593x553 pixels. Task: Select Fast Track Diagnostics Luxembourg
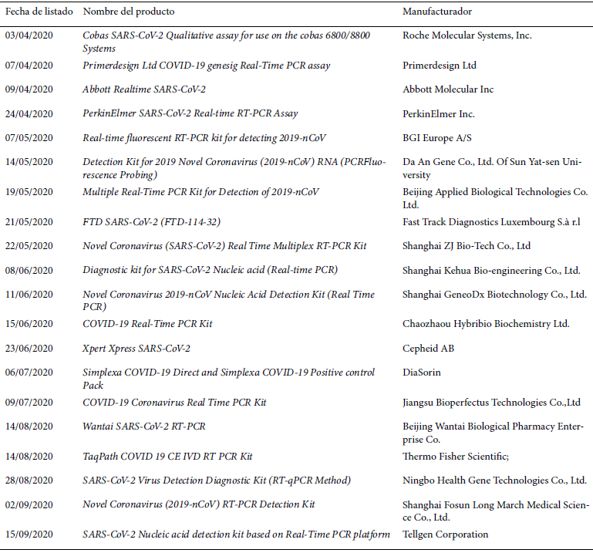[491, 221]
